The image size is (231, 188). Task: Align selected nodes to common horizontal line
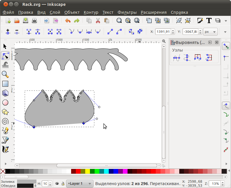[176, 58]
